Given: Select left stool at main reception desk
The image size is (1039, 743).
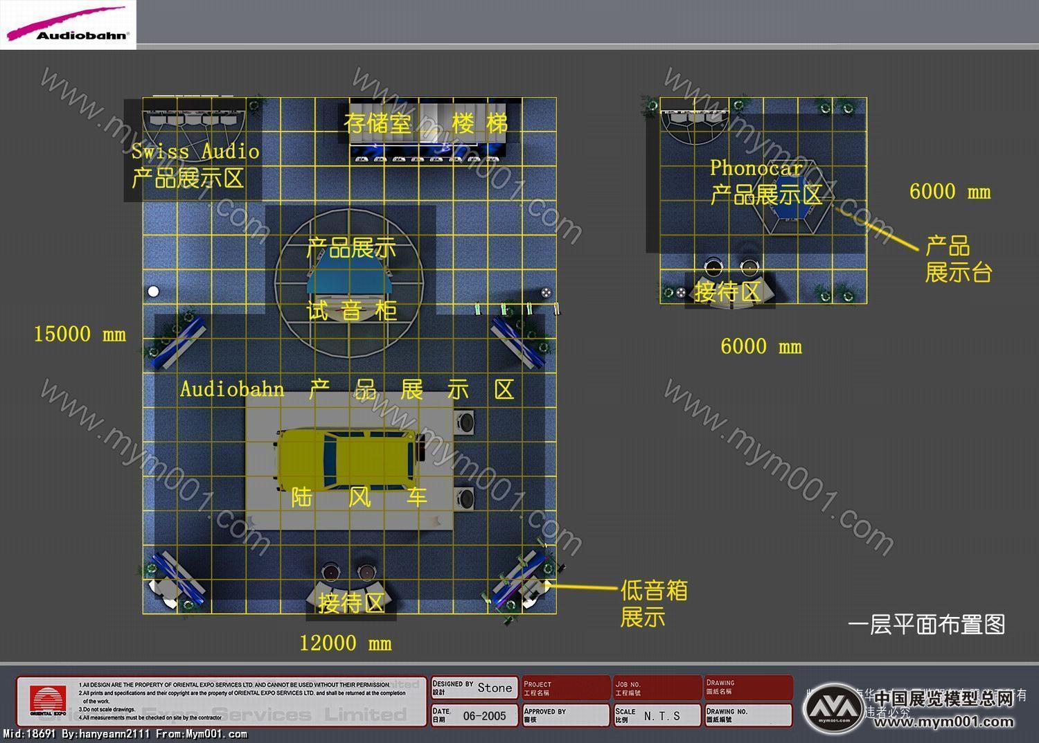Looking at the screenshot, I should pyautogui.click(x=331, y=572).
